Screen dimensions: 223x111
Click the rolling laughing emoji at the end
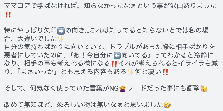[x=167, y=105]
